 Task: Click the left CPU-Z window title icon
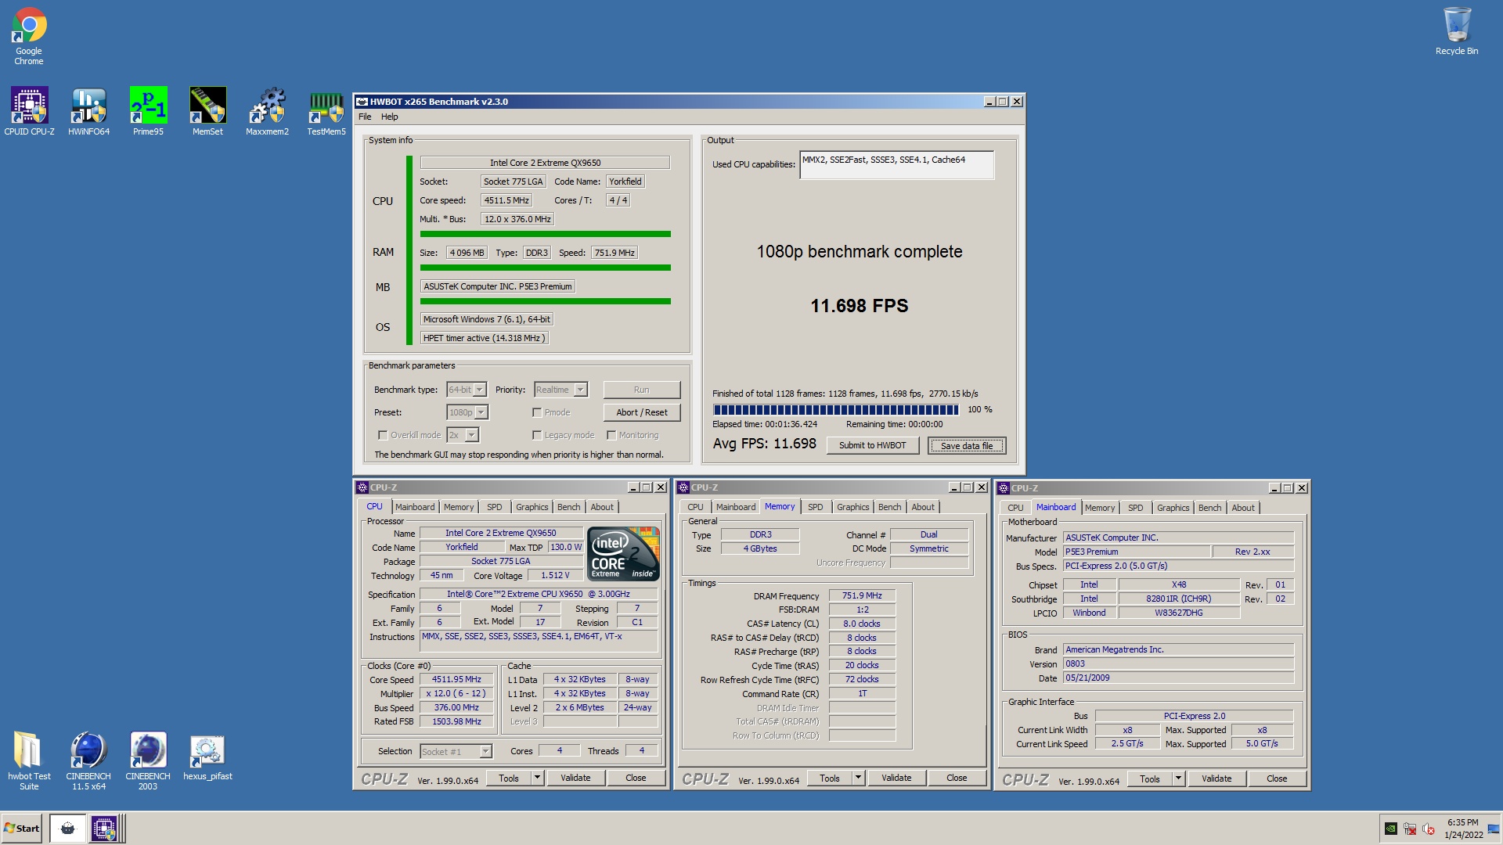(x=362, y=487)
